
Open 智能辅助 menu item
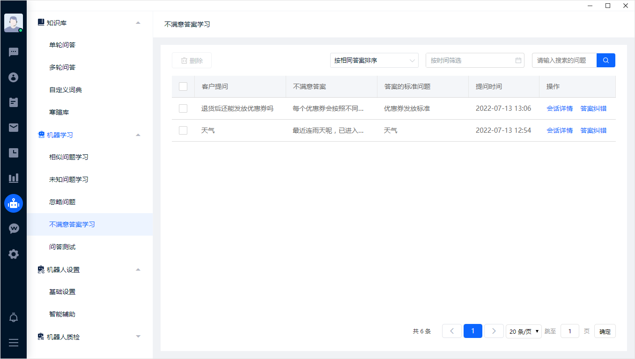(90, 314)
